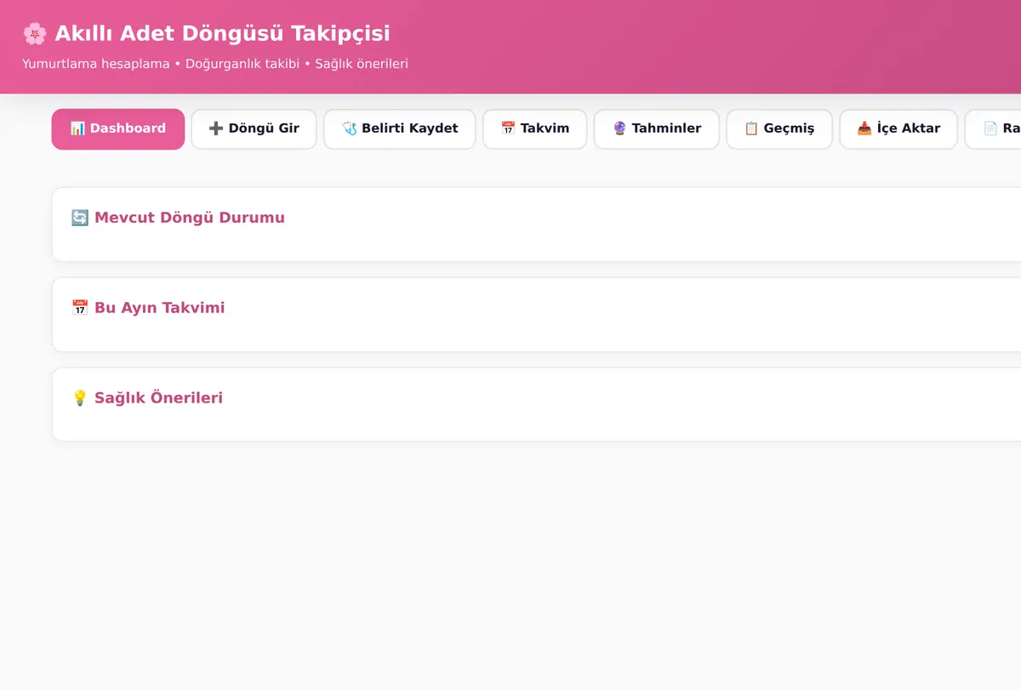This screenshot has width=1021, height=690.
Task: Click the refresh icon beside Mevcut Döngü Durumu
Action: click(x=80, y=218)
